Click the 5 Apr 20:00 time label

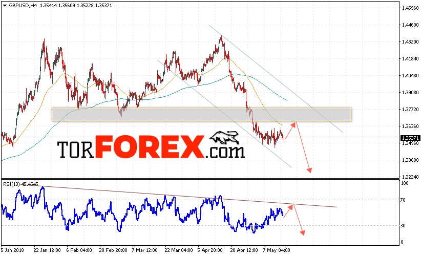210,250
